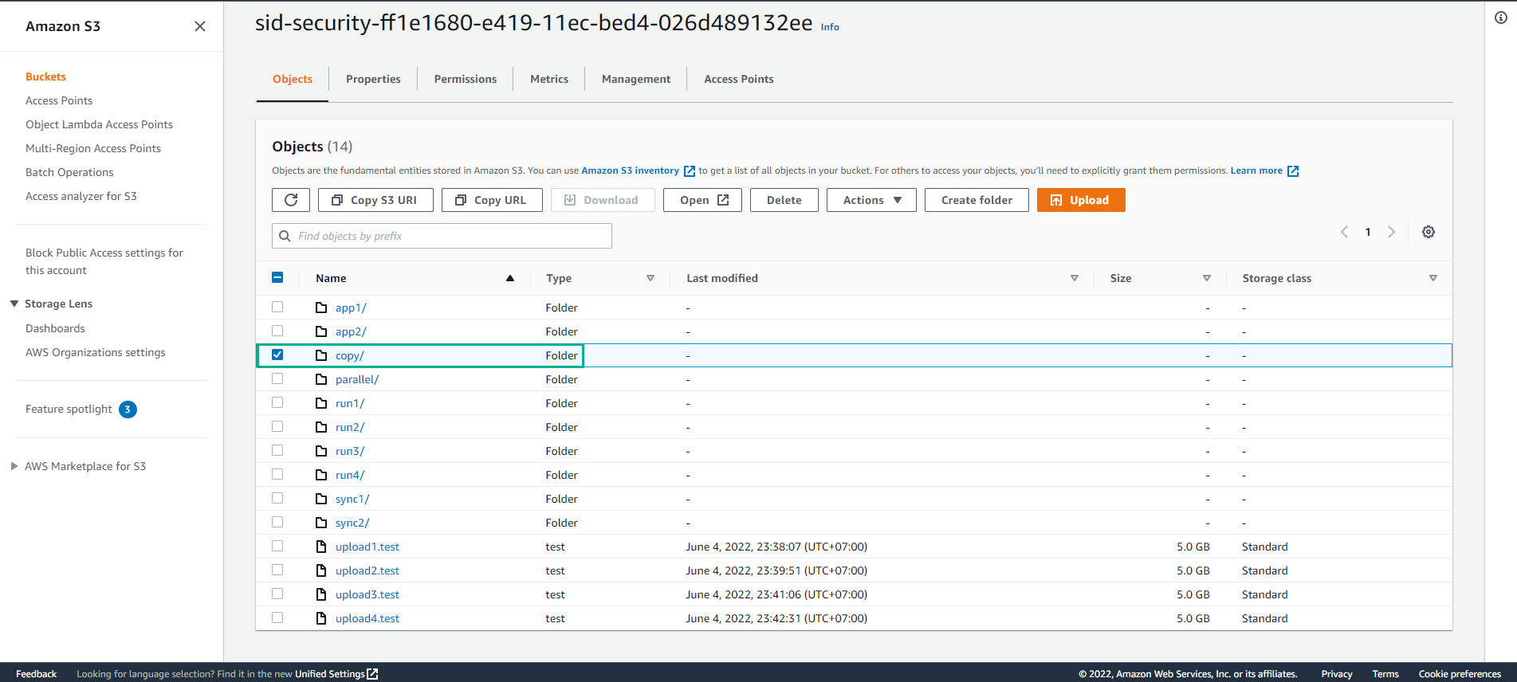
Task: Click the orange Upload button
Action: pos(1081,200)
